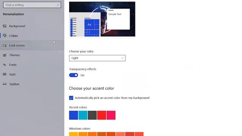The image size is (242, 136).
Task: Pick the cyan recent color swatch
Action: [x=83, y=115]
